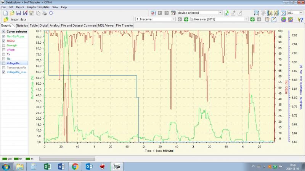Toggle the VoltageRx_min curve checkbox
This screenshot has height=171, width=305.
click(x=3, y=72)
